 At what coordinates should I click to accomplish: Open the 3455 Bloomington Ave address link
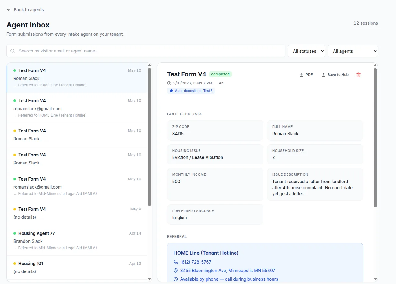(x=228, y=271)
